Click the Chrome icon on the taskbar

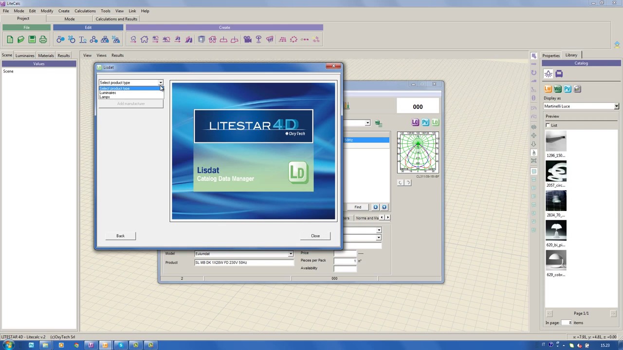tap(76, 345)
